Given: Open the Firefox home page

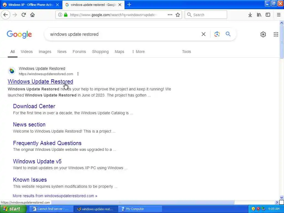Looking at the screenshot, I should (32, 15).
